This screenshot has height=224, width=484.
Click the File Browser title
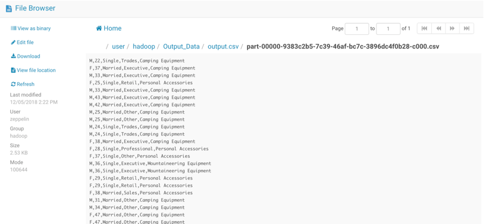[35, 9]
